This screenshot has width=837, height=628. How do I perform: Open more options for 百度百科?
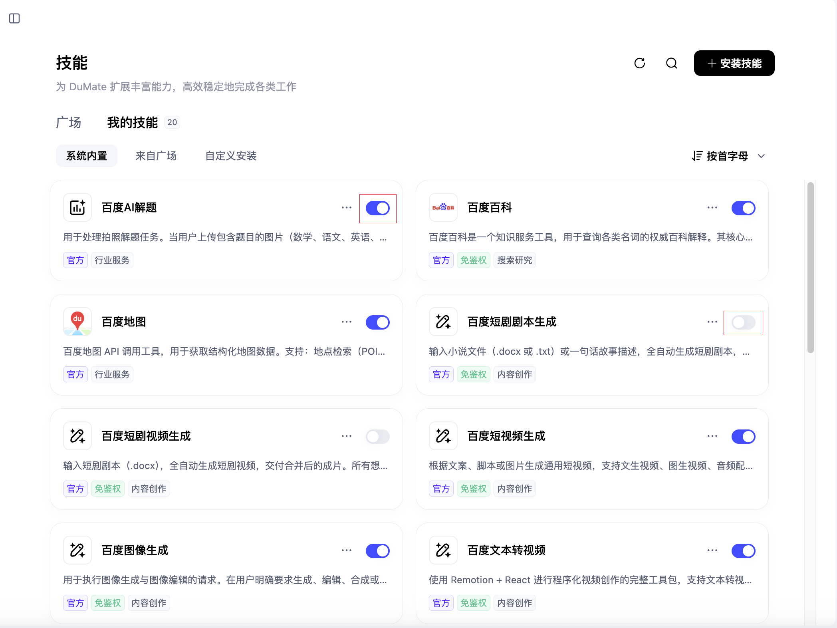pos(712,208)
